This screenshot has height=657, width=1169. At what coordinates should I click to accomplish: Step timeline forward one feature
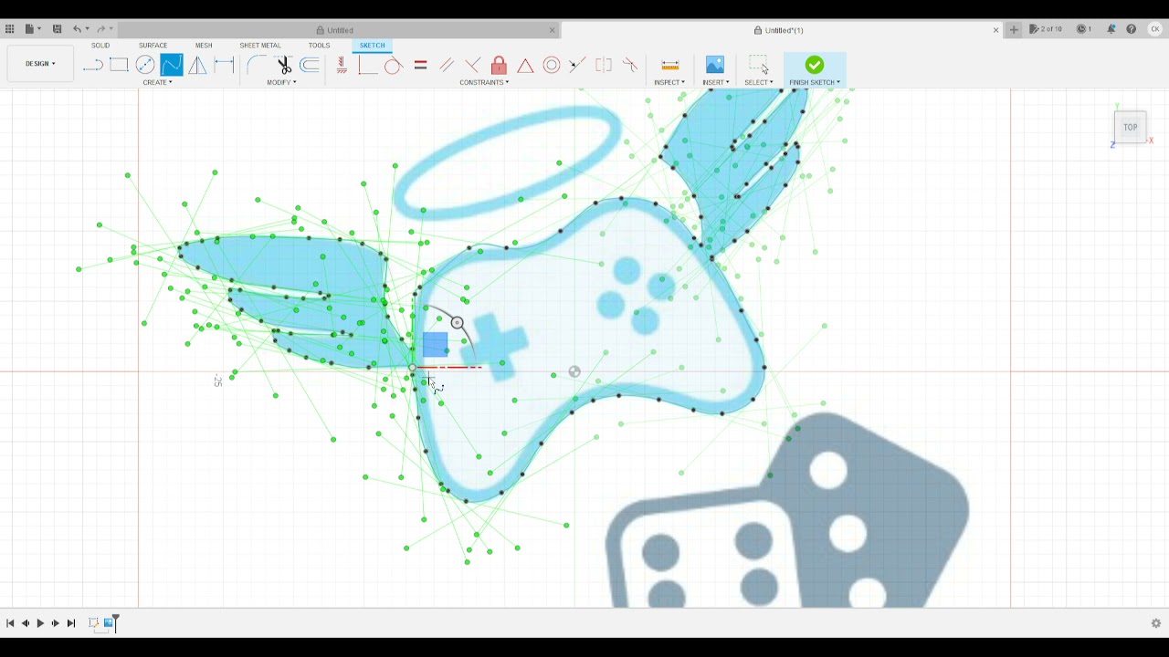tap(56, 623)
